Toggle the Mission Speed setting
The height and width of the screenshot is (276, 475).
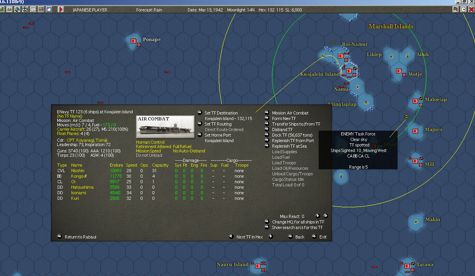(x=148, y=151)
